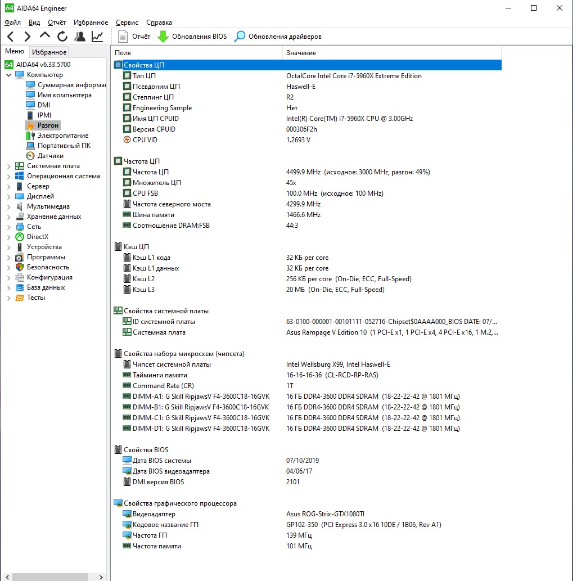586x581 pixels.
Task: Select the Видеоадаптер row
Action: click(x=307, y=514)
